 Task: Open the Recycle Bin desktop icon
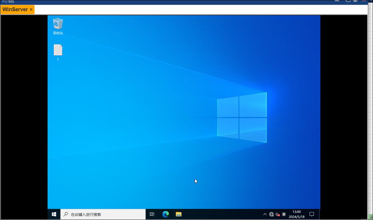point(58,26)
